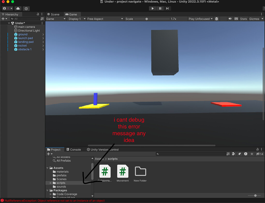Viewport: 265px width, 203px height.
Task: Toggle the frame debugger bug icon
Action: (x=217, y=19)
